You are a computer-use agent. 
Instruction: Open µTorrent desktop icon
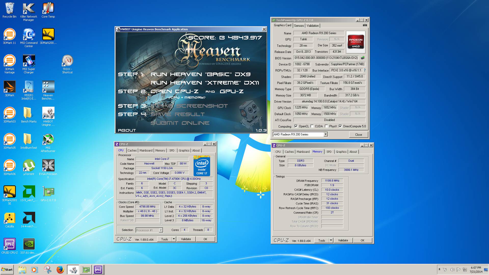[x=29, y=168]
